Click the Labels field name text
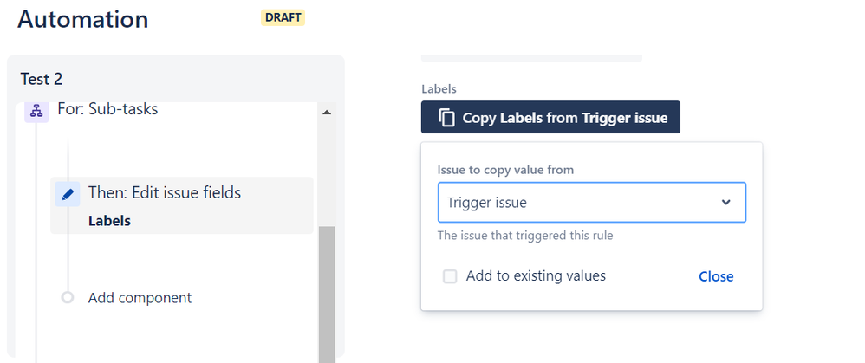 (x=438, y=89)
